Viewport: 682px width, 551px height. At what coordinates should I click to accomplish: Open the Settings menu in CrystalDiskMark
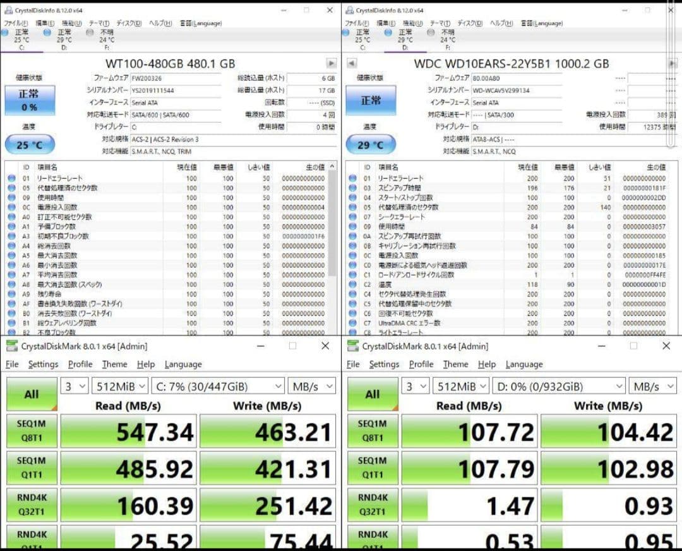point(43,364)
